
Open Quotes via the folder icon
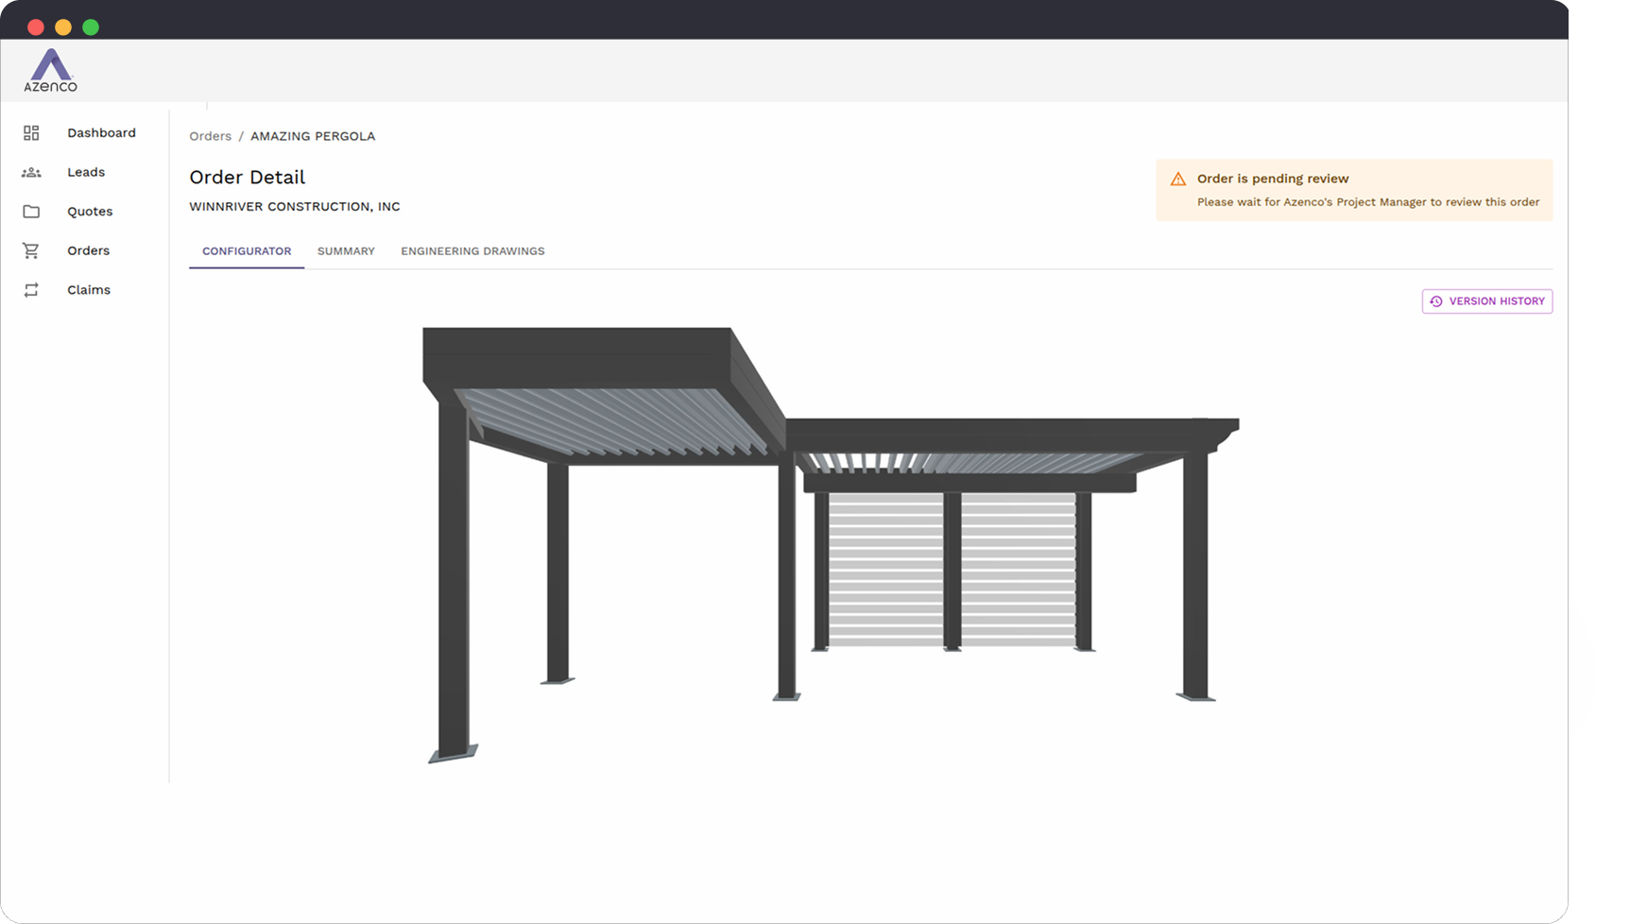tap(31, 211)
